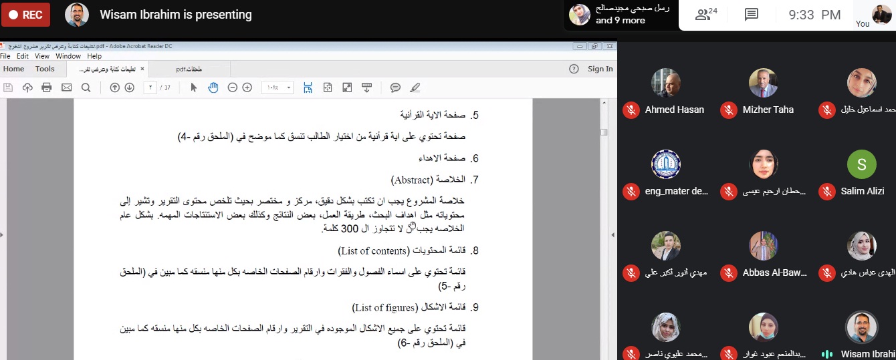896x360 pixels.
Task: Click the page number input field
Action: pyautogui.click(x=150, y=87)
